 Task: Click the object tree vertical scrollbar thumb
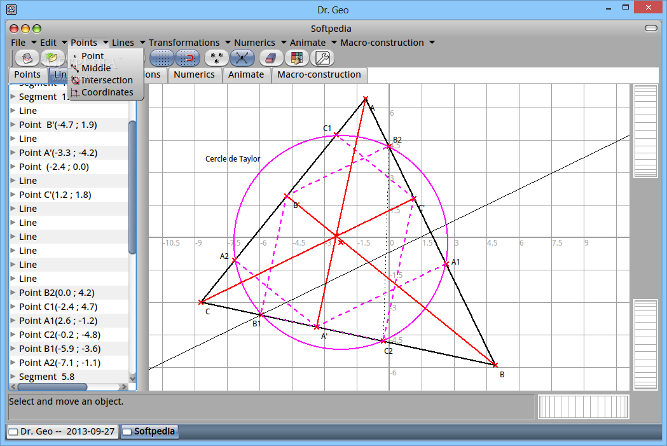click(132, 187)
